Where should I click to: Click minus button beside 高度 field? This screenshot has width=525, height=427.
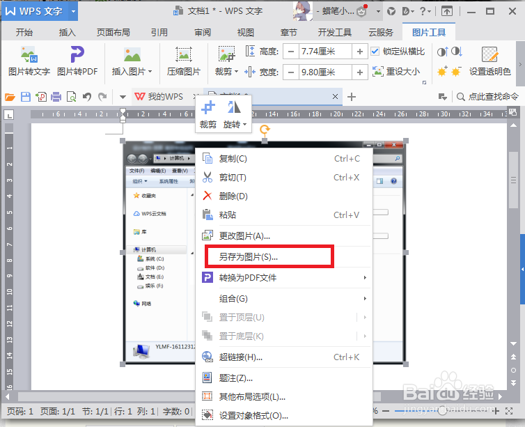tap(291, 52)
